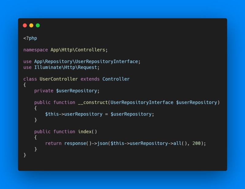Click the red close dot
245x189 pixels.
click(25, 26)
